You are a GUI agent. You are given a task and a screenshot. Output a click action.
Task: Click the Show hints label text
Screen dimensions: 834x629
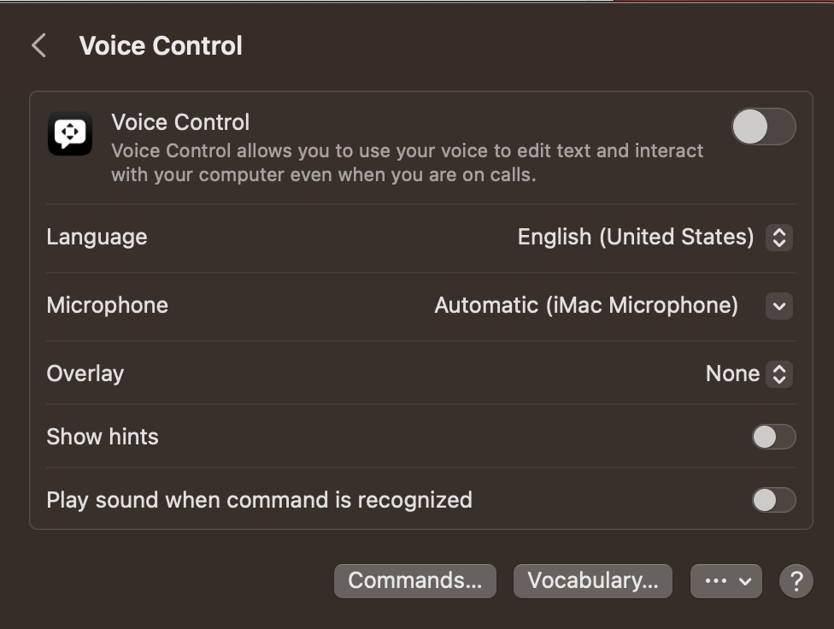pyautogui.click(x=103, y=437)
